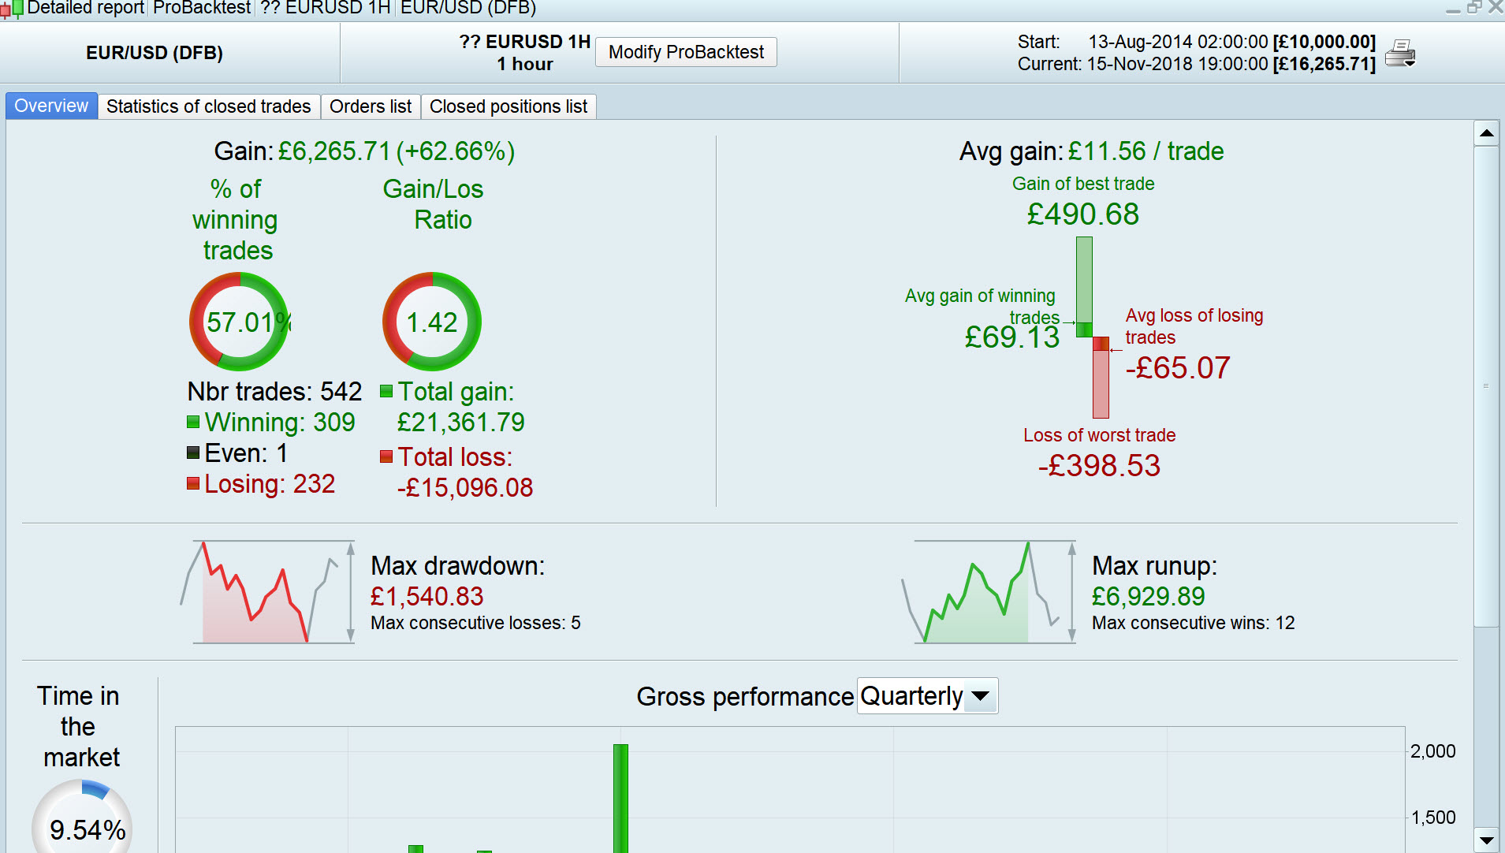Click the red Losing legend square
This screenshot has width=1505, height=853.
[x=193, y=483]
